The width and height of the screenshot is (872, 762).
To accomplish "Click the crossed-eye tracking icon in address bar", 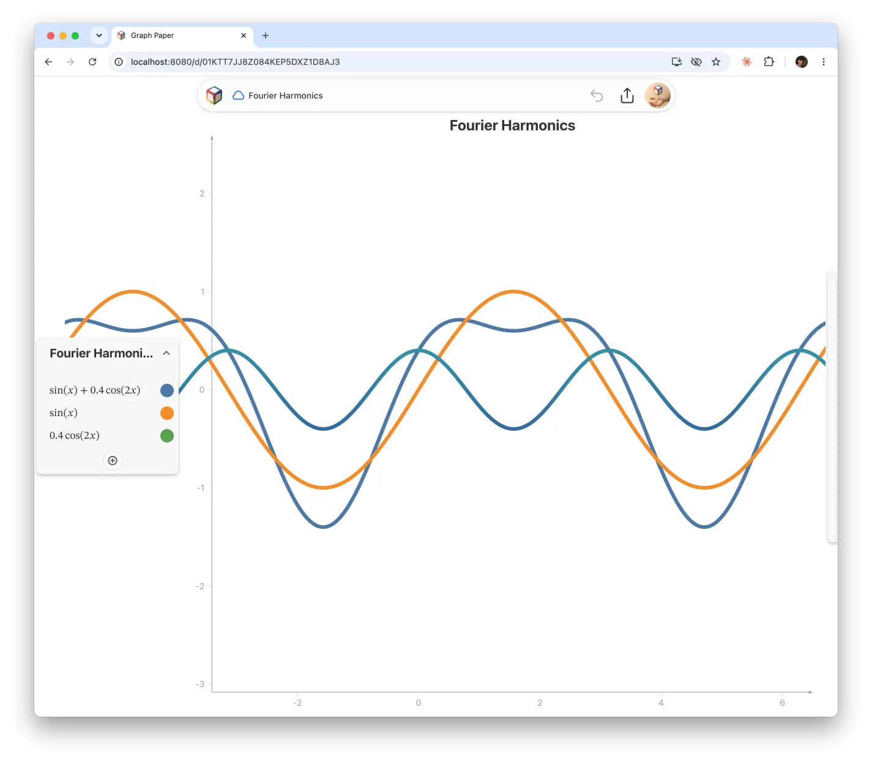I will click(x=696, y=62).
